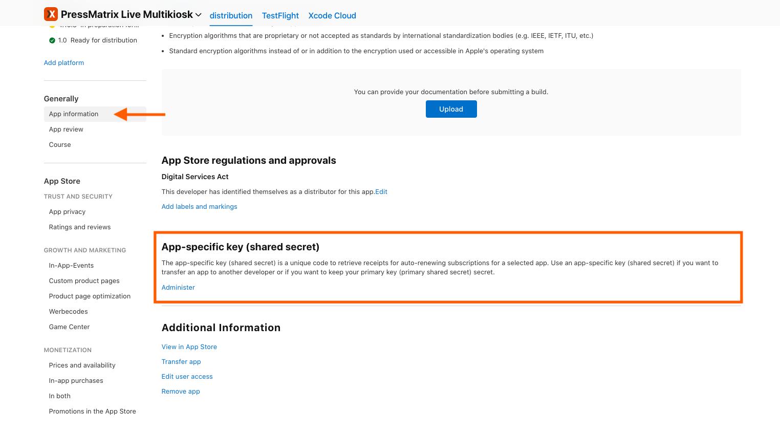Click the green checkmark status icon

[52, 40]
